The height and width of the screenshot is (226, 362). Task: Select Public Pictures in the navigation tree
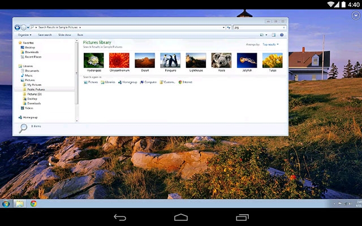pos(36,89)
